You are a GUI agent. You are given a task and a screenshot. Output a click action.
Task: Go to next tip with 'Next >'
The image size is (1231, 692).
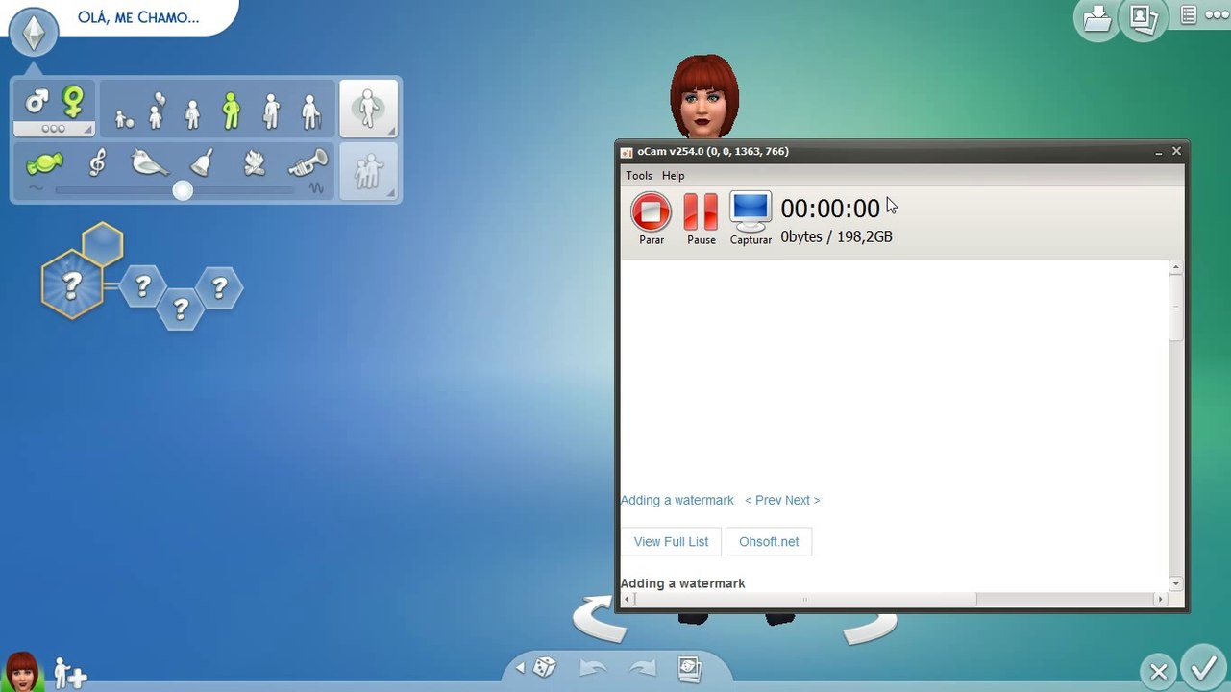802,501
